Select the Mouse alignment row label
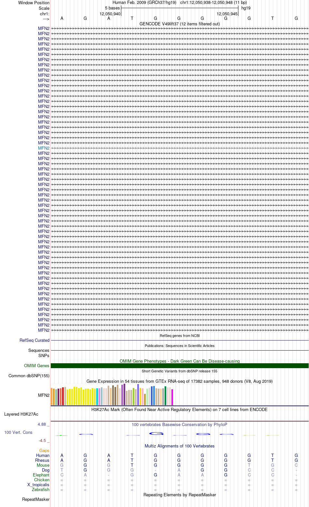309x507 pixels. click(43, 465)
